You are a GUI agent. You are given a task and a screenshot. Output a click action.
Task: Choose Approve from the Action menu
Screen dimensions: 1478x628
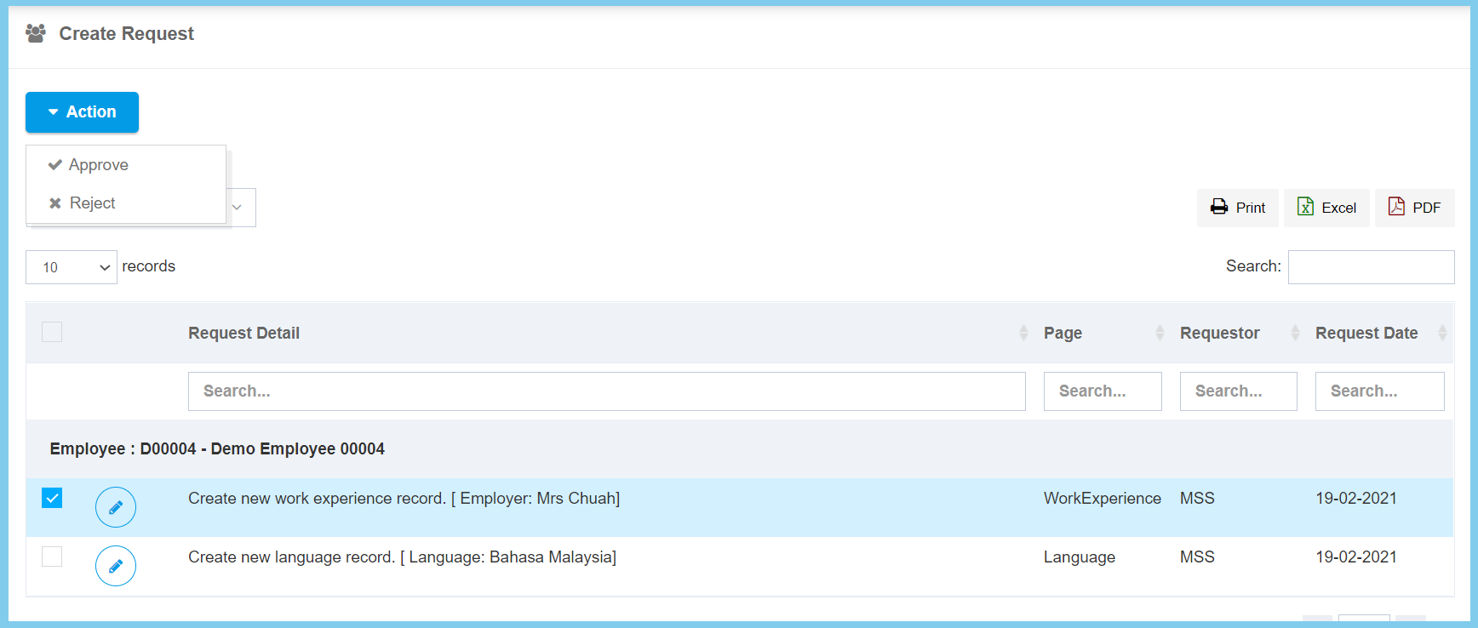[98, 165]
